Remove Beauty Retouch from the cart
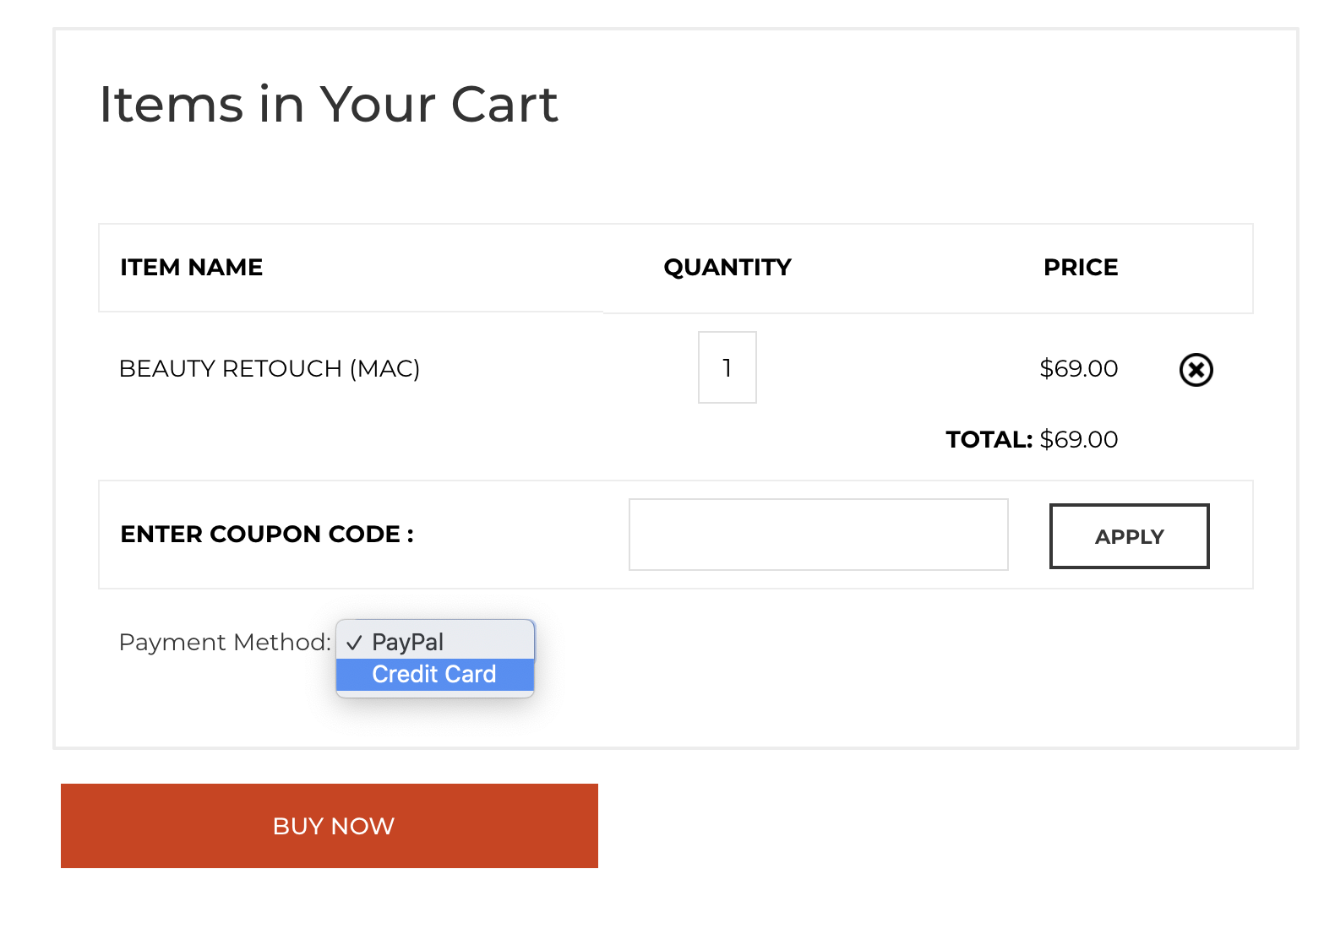Screen dimensions: 1335x934 (1196, 370)
